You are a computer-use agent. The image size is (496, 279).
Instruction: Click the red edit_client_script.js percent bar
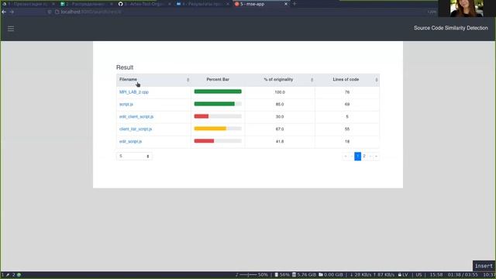201,116
